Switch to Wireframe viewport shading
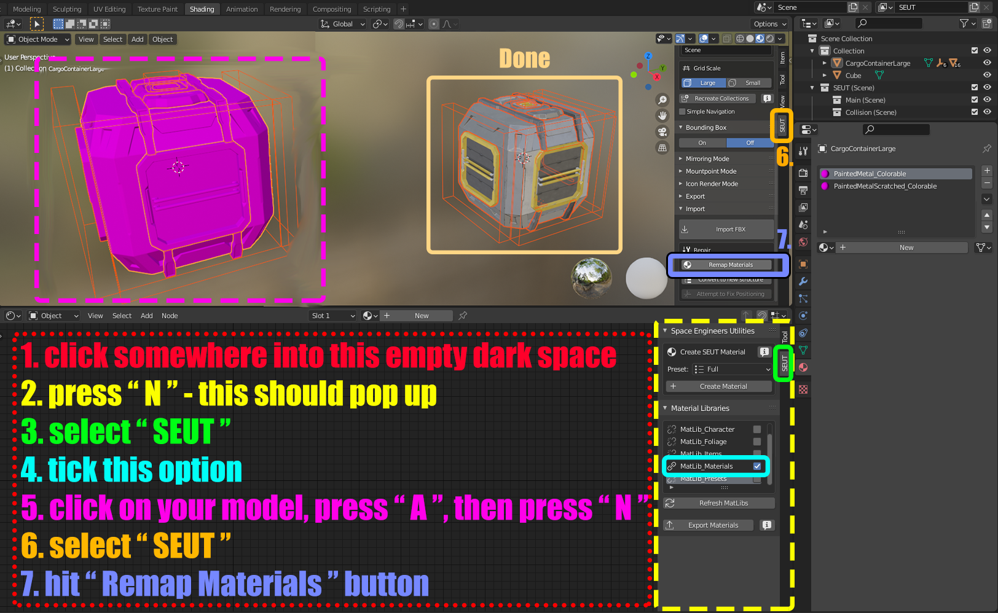Image resolution: width=998 pixels, height=613 pixels. point(741,39)
